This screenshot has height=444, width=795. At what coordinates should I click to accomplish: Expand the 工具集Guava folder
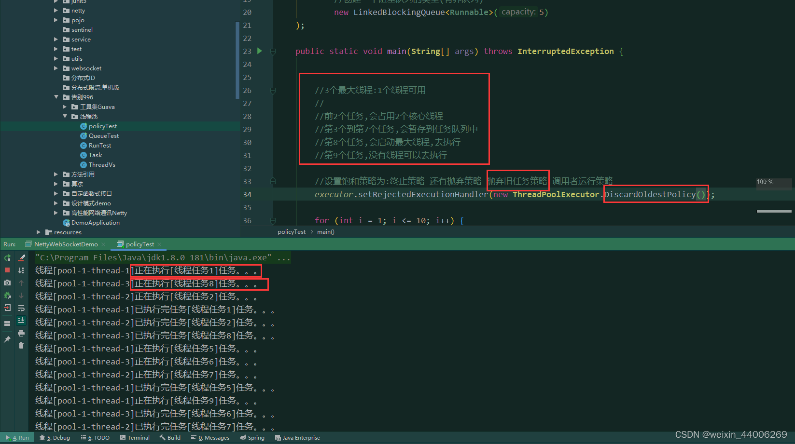click(65, 107)
